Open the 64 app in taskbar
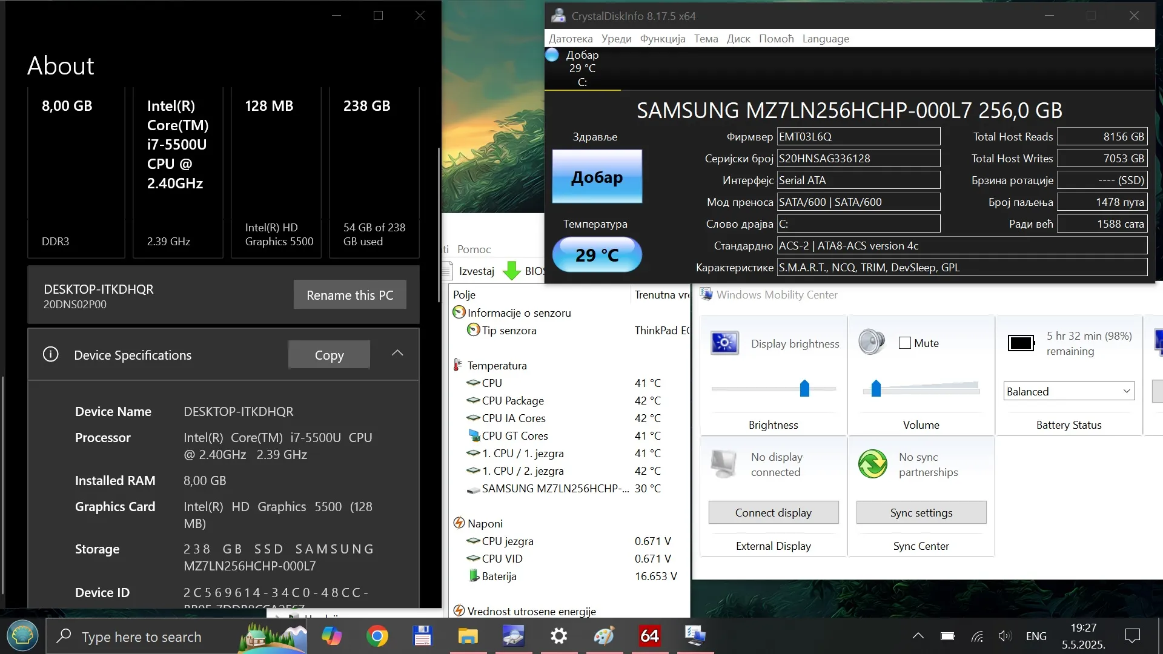The image size is (1163, 654). point(649,636)
